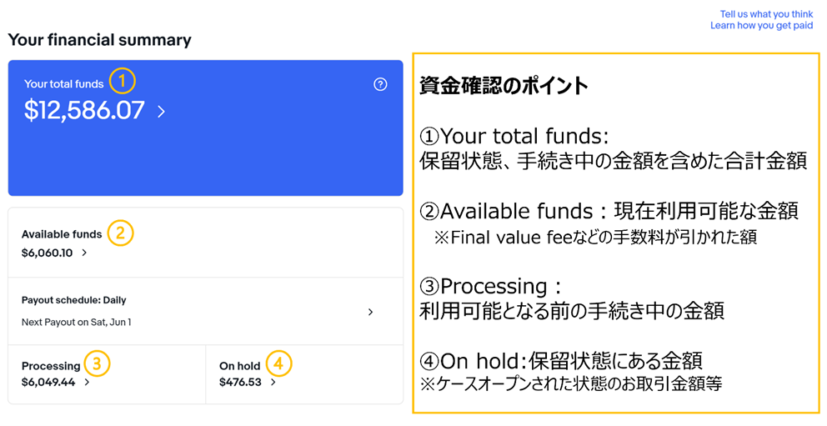Expand On hold amount chevron
The image size is (827, 426).
pos(273,383)
